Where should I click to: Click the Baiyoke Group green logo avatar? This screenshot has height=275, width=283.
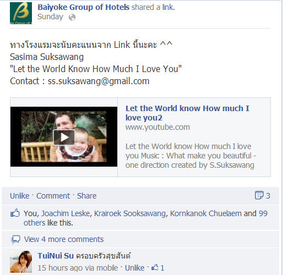click(x=21, y=13)
